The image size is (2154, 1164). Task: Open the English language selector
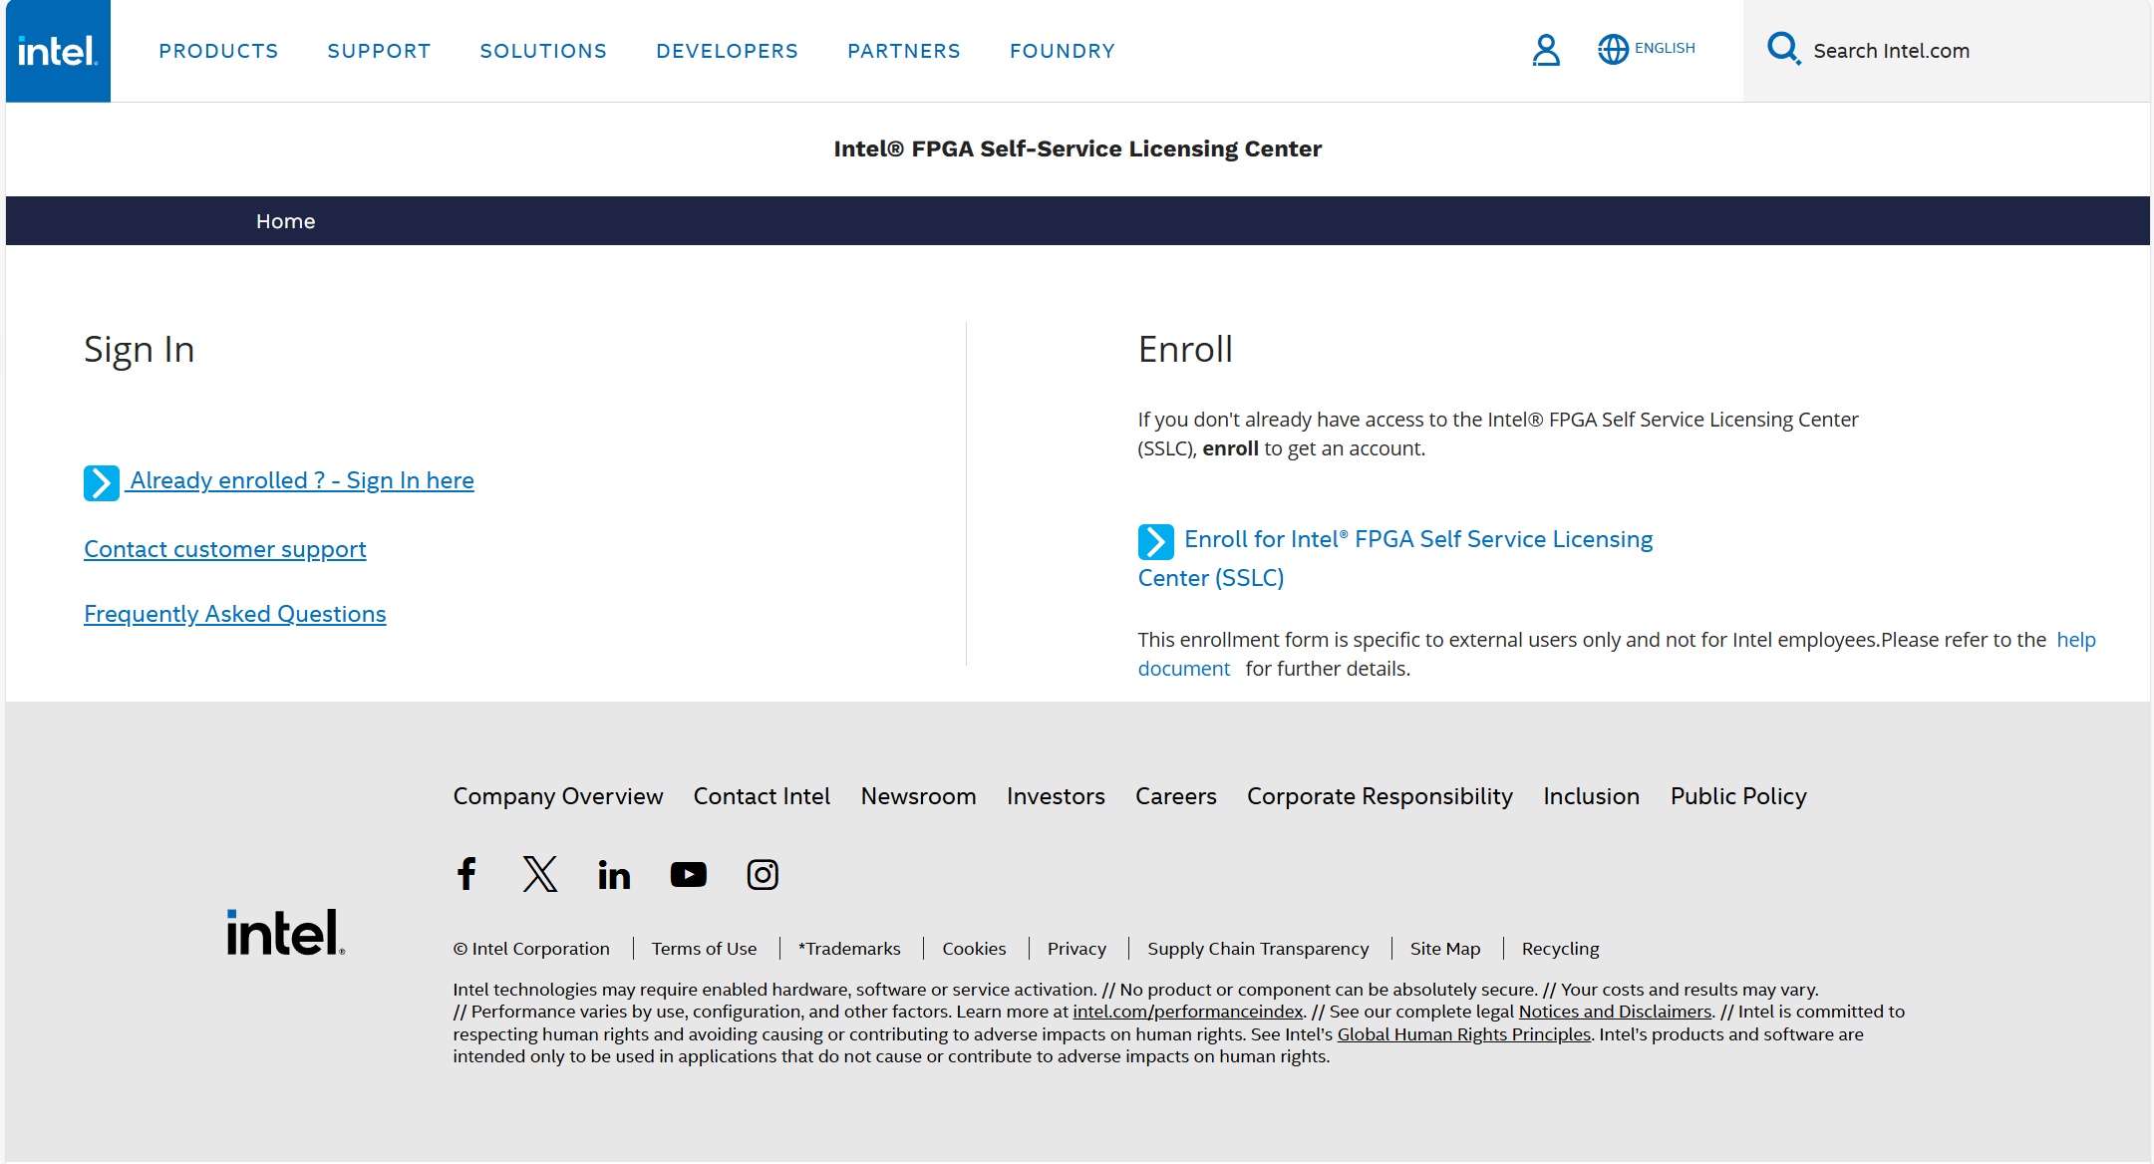click(1665, 48)
